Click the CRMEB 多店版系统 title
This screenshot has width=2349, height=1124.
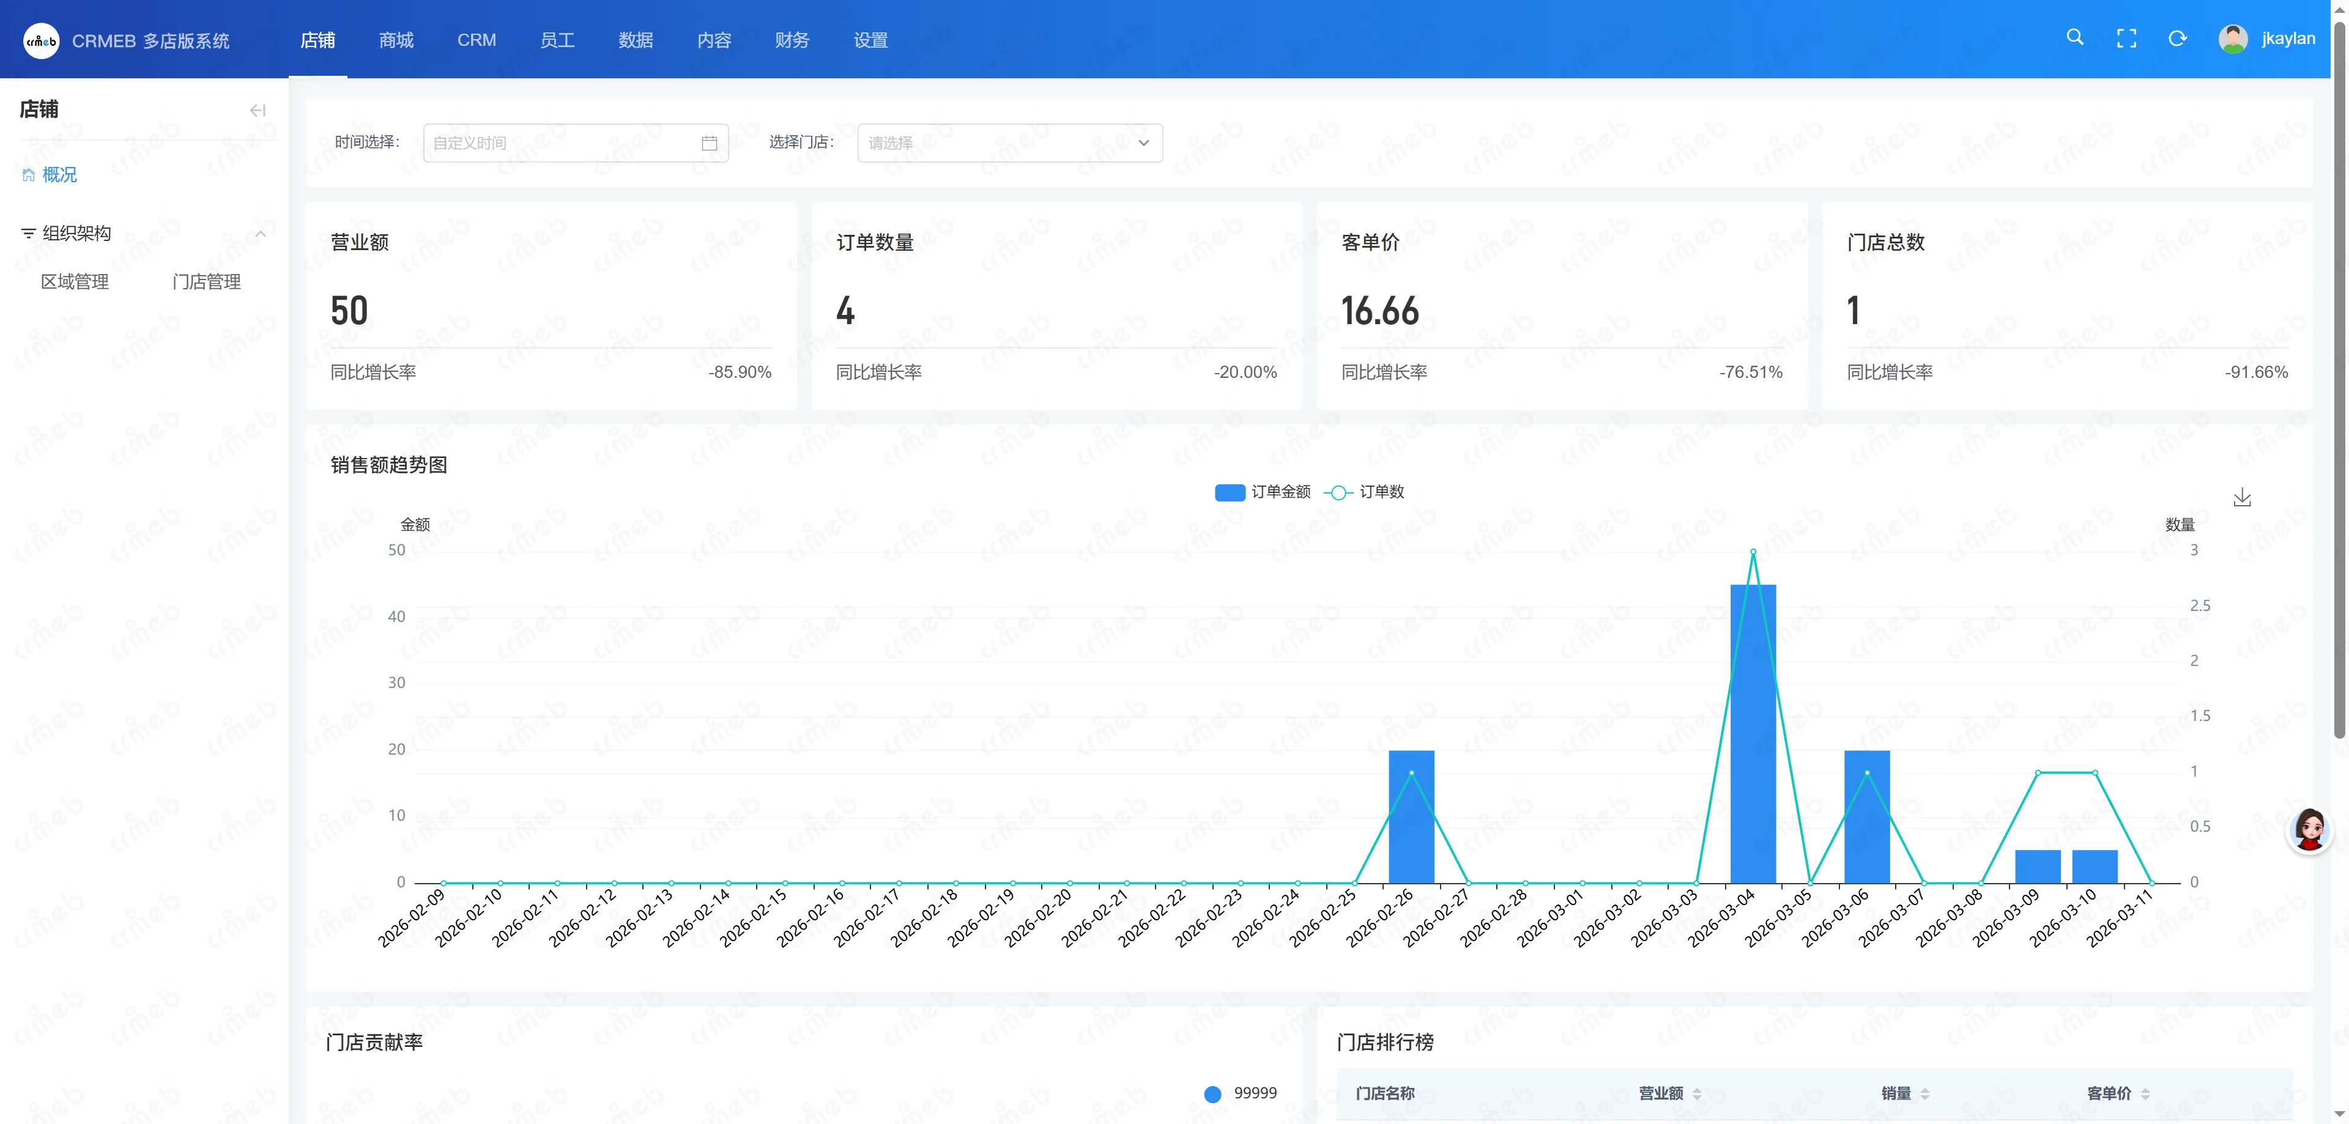(150, 41)
